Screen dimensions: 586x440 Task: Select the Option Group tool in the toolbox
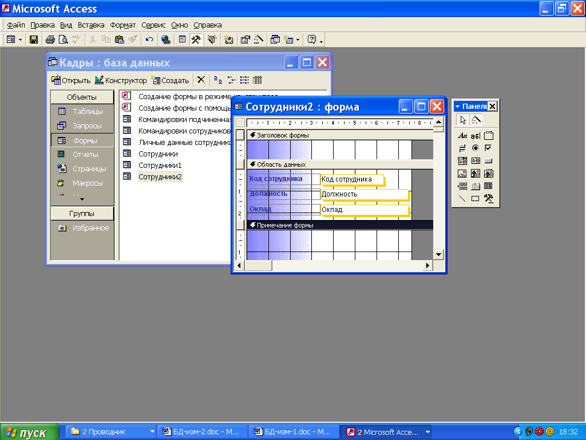(489, 135)
